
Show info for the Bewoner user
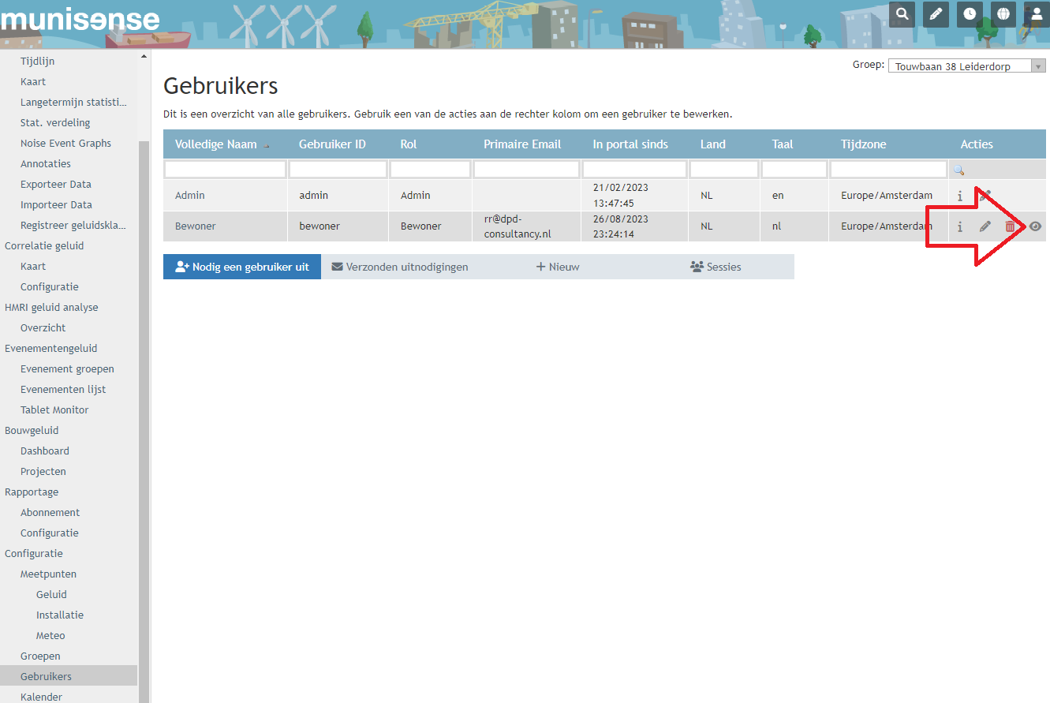click(960, 226)
